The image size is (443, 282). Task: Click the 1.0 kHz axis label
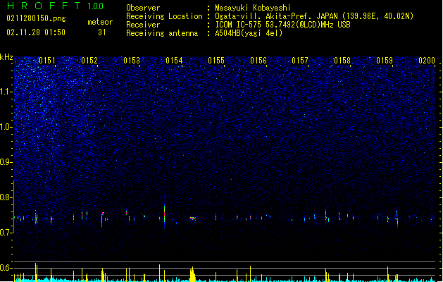6,127
